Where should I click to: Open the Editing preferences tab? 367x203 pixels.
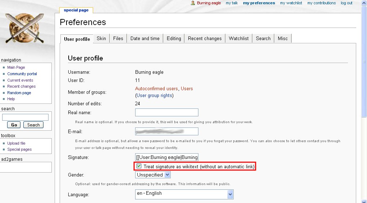click(x=174, y=38)
